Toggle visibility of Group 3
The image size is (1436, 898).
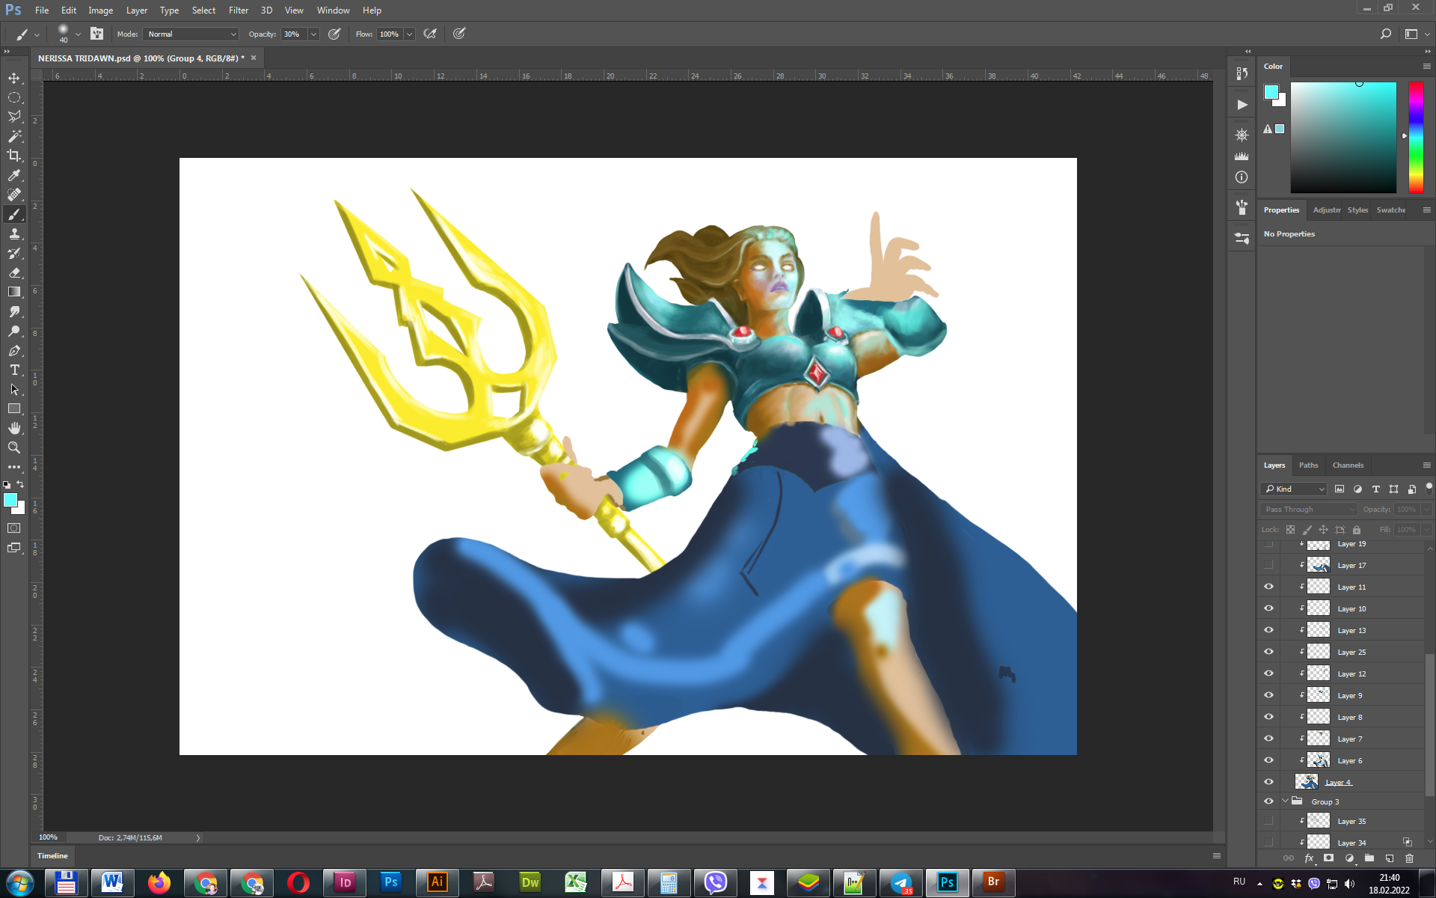[1268, 801]
